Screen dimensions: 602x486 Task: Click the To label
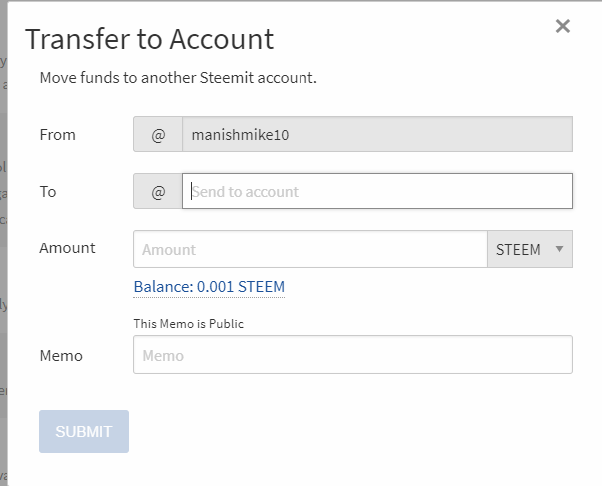(47, 191)
